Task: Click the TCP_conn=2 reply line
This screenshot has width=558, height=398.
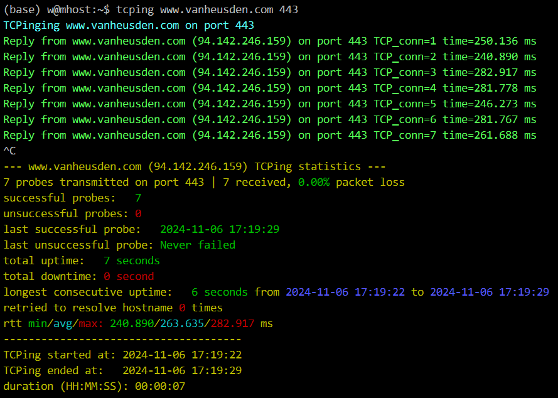Action: 270,56
